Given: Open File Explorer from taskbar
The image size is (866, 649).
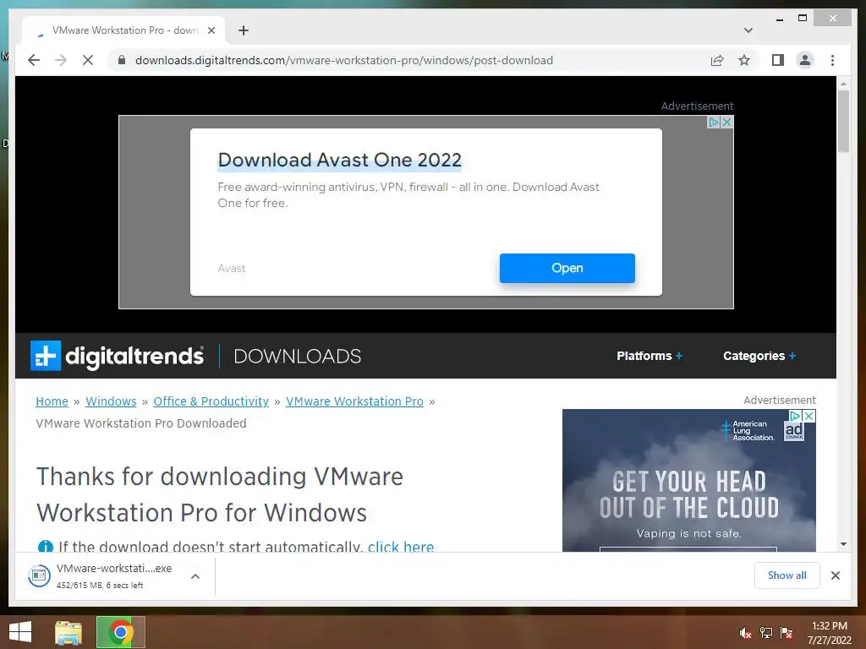Looking at the screenshot, I should pos(69,632).
